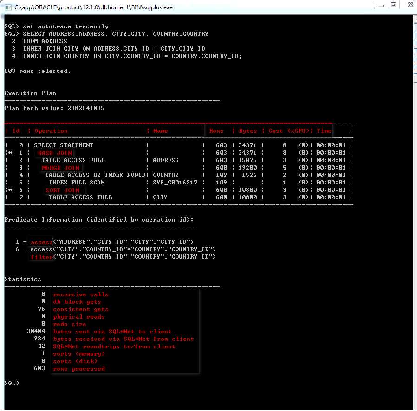
Task: Click the 'Rows' column header
Action: click(216, 131)
